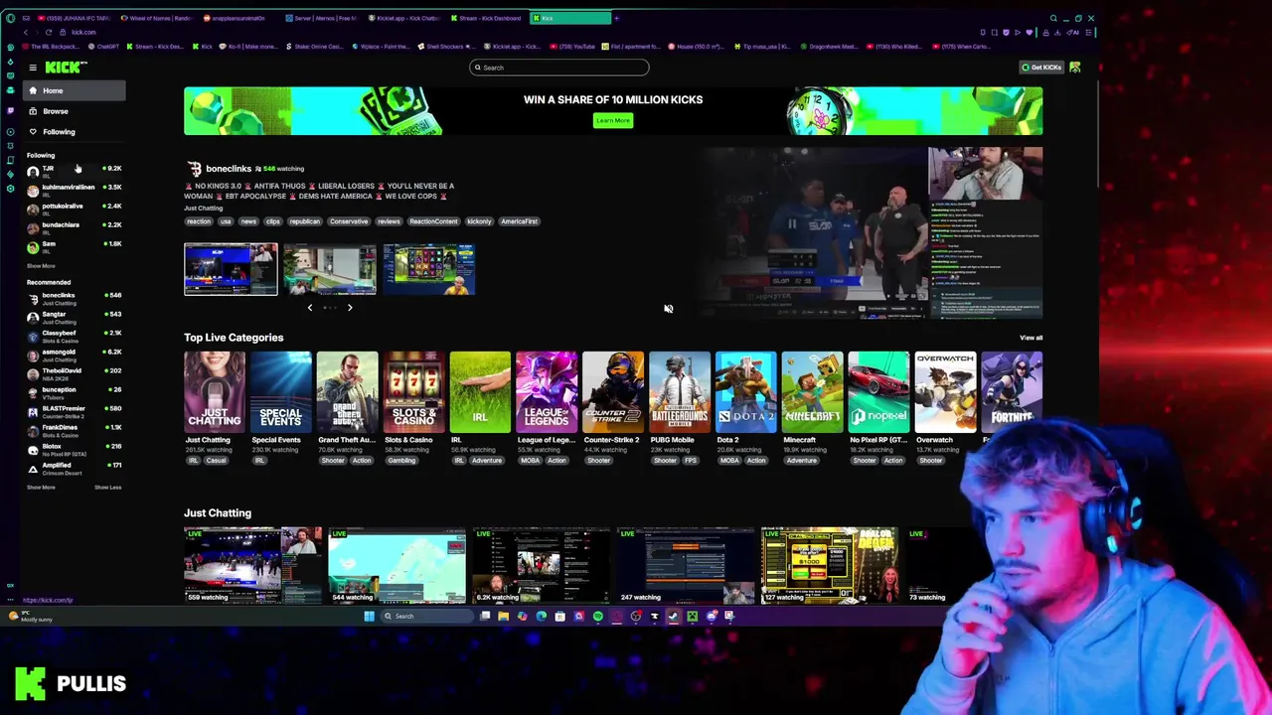Viewport: 1272px width, 715px height.
Task: Select the reaction tag
Action: click(199, 221)
